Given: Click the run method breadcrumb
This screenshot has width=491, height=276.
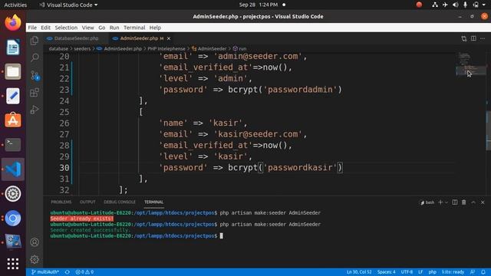Looking at the screenshot, I should (x=239, y=49).
